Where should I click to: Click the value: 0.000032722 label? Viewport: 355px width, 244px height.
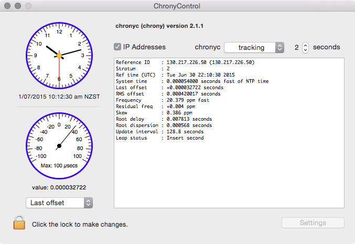[59, 187]
